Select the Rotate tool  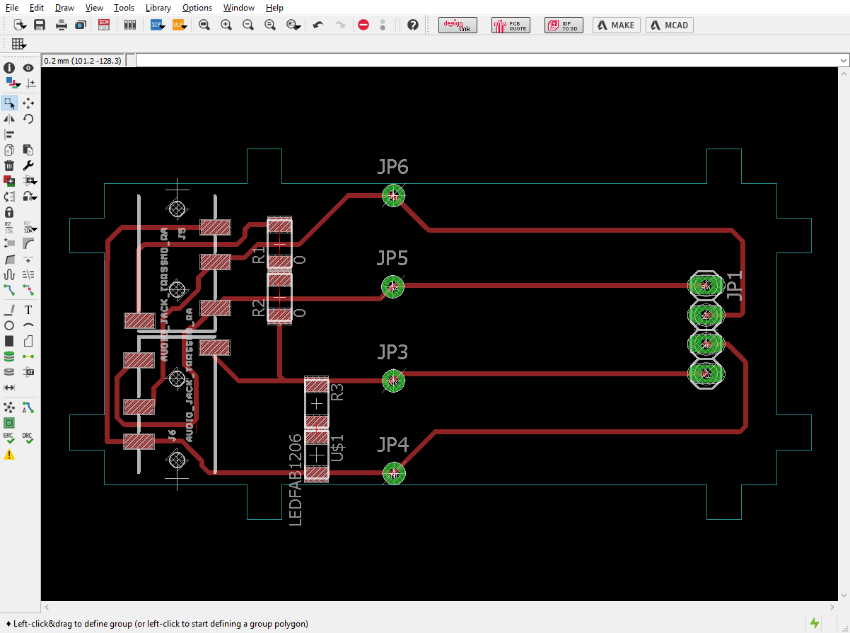(28, 119)
